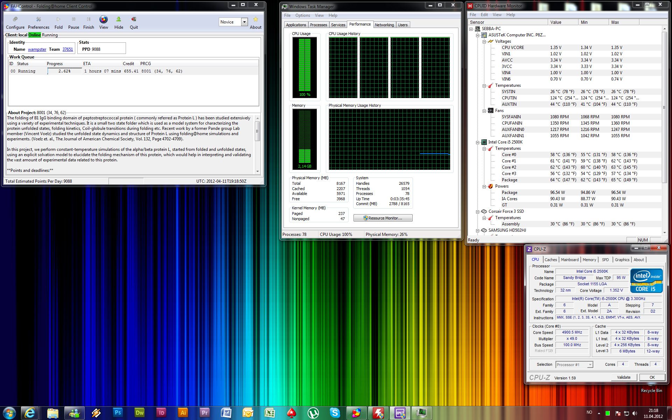The width and height of the screenshot is (672, 420).
Task: Open HWMonitor Edit menu
Action: [x=484, y=15]
